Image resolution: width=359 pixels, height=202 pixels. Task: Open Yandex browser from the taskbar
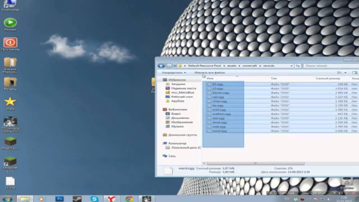[x=112, y=199]
